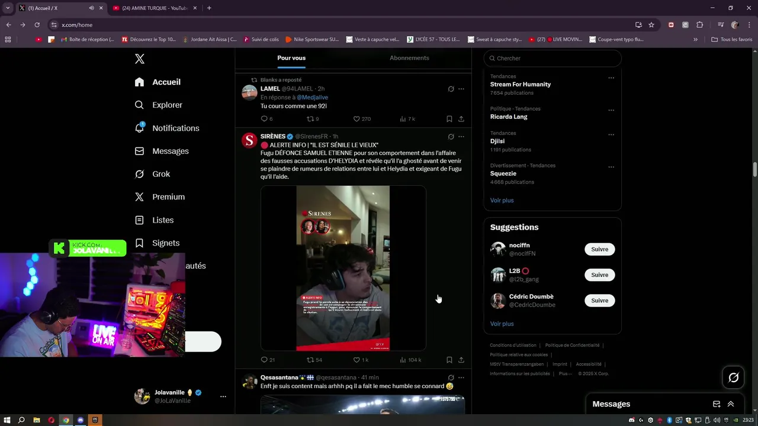Click the Chercher search field
Image resolution: width=758 pixels, height=426 pixels.
(x=553, y=58)
